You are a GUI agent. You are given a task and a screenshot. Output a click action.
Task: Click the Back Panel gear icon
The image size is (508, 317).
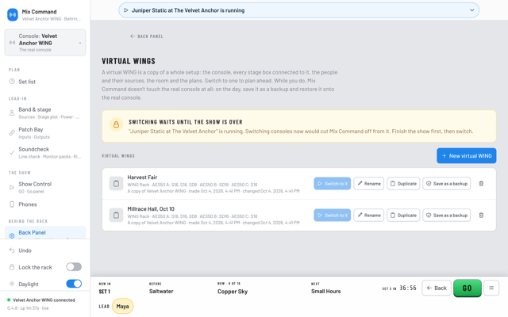12,236
